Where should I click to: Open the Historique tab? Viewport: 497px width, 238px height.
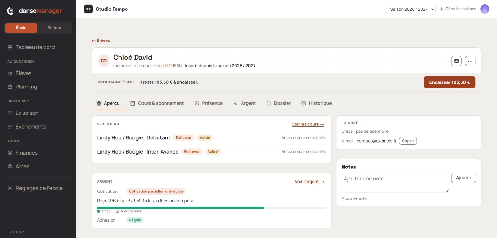click(316, 103)
